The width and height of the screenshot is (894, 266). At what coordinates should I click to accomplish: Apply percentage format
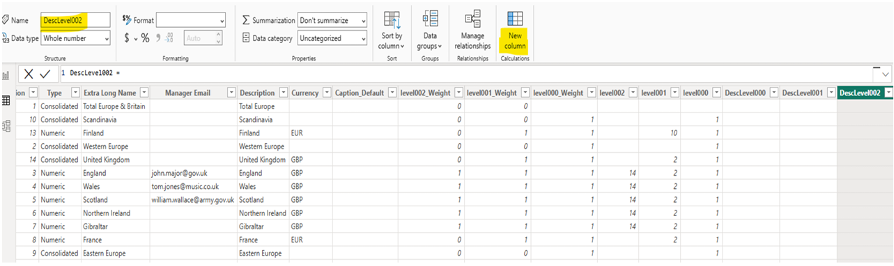click(145, 38)
